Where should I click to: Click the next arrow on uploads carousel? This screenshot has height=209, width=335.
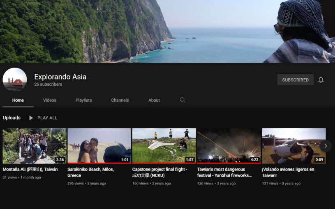click(326, 146)
